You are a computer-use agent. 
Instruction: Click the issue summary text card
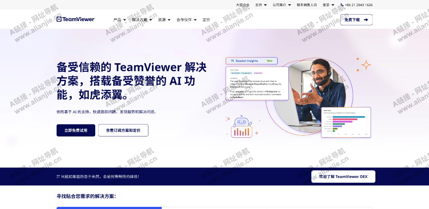(257, 83)
